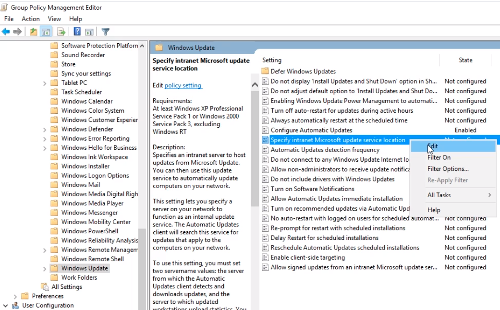This screenshot has height=310, width=500.
Task: Expand the Windows Update tree node
Action: click(x=45, y=269)
